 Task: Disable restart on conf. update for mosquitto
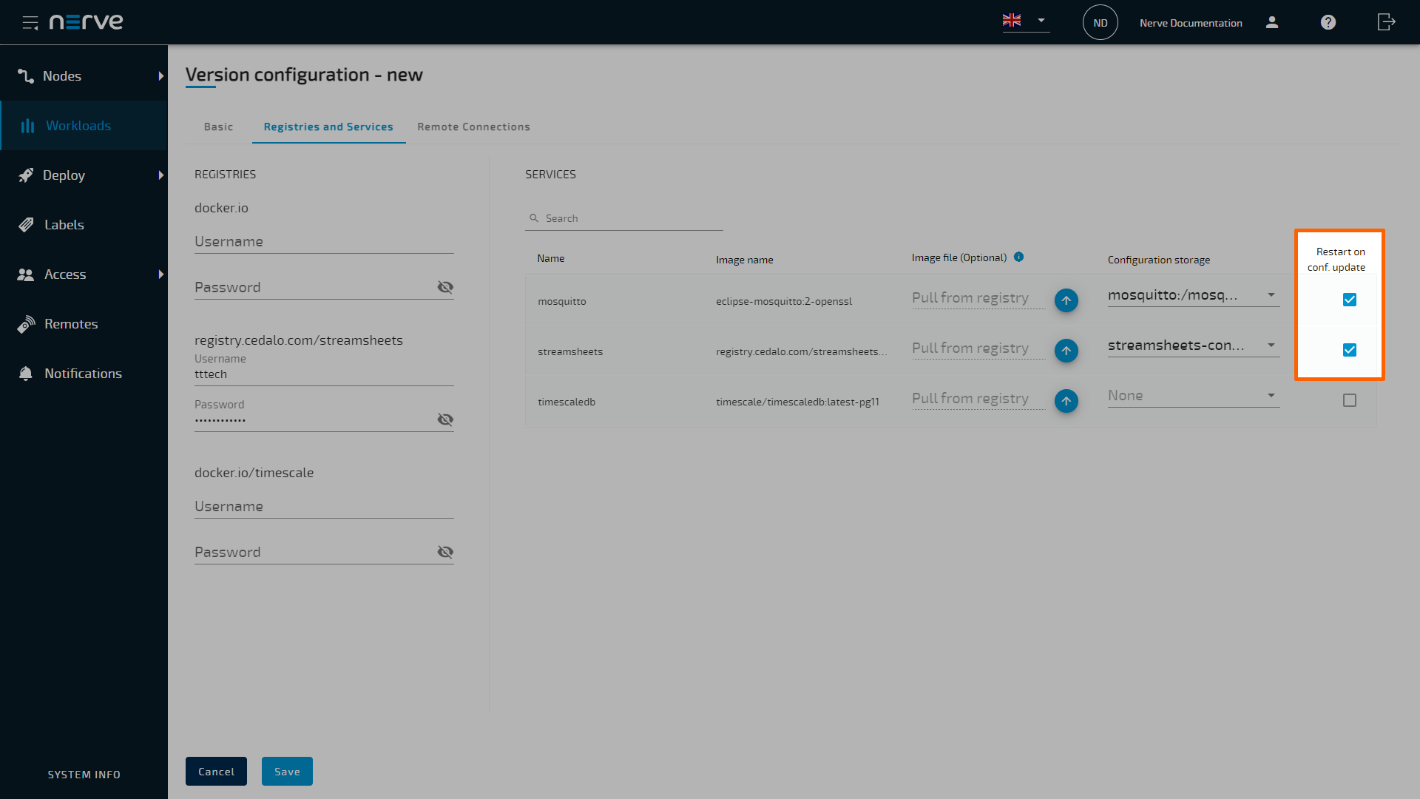[x=1350, y=300]
